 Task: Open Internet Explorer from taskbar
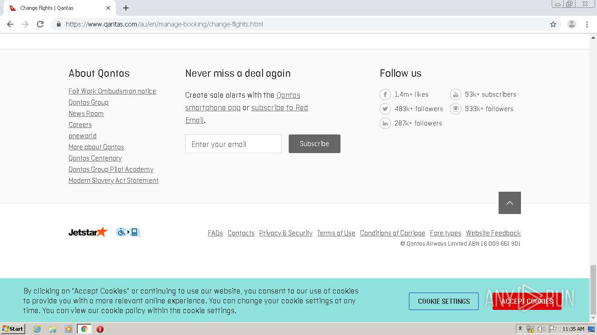[x=37, y=329]
